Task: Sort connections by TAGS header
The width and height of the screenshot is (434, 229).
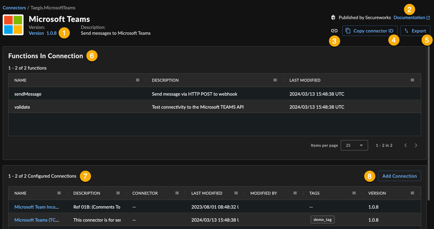Action: pyautogui.click(x=314, y=193)
